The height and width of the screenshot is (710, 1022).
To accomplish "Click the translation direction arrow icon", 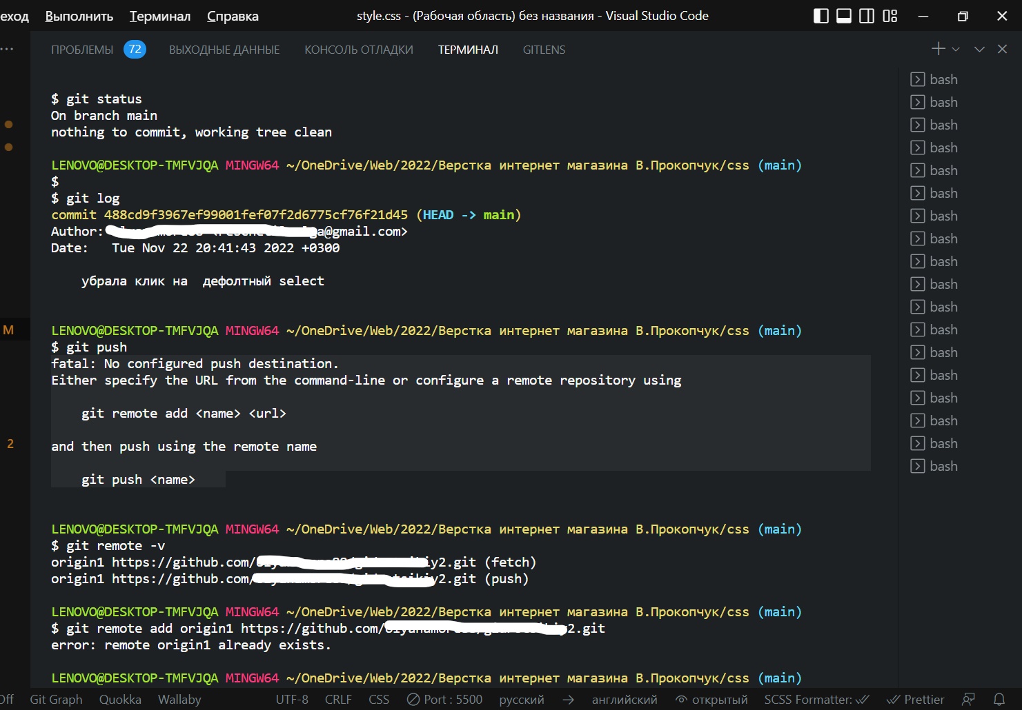I will click(568, 700).
